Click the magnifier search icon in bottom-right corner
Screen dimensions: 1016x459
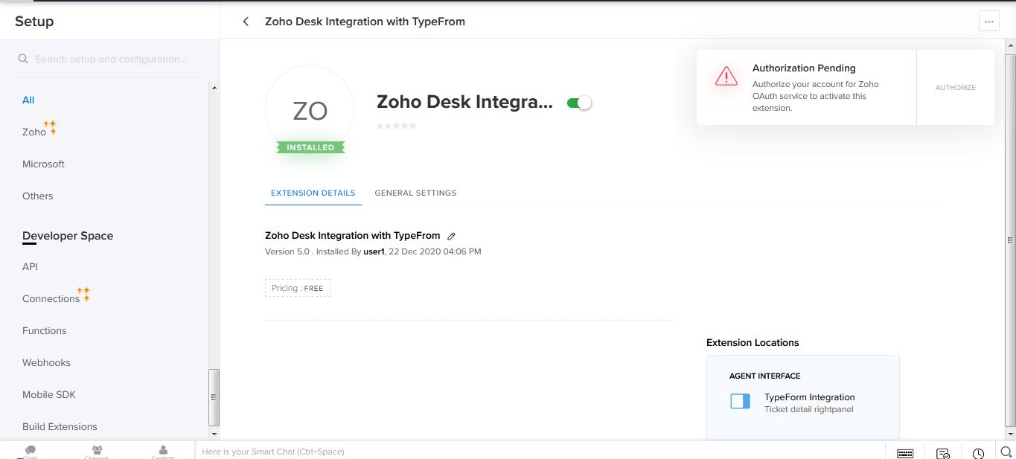(x=1006, y=452)
